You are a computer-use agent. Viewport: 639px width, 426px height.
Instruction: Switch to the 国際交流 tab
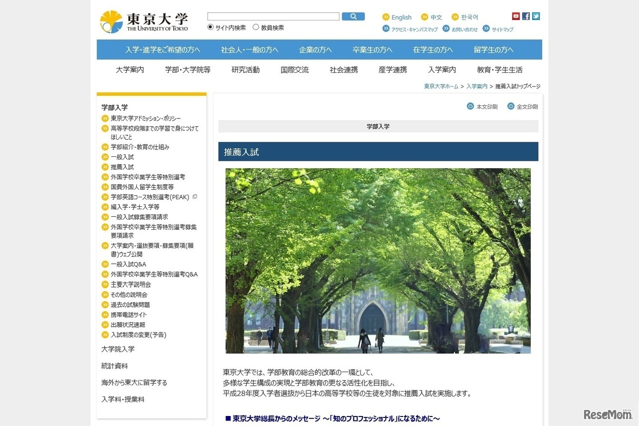pyautogui.click(x=295, y=70)
